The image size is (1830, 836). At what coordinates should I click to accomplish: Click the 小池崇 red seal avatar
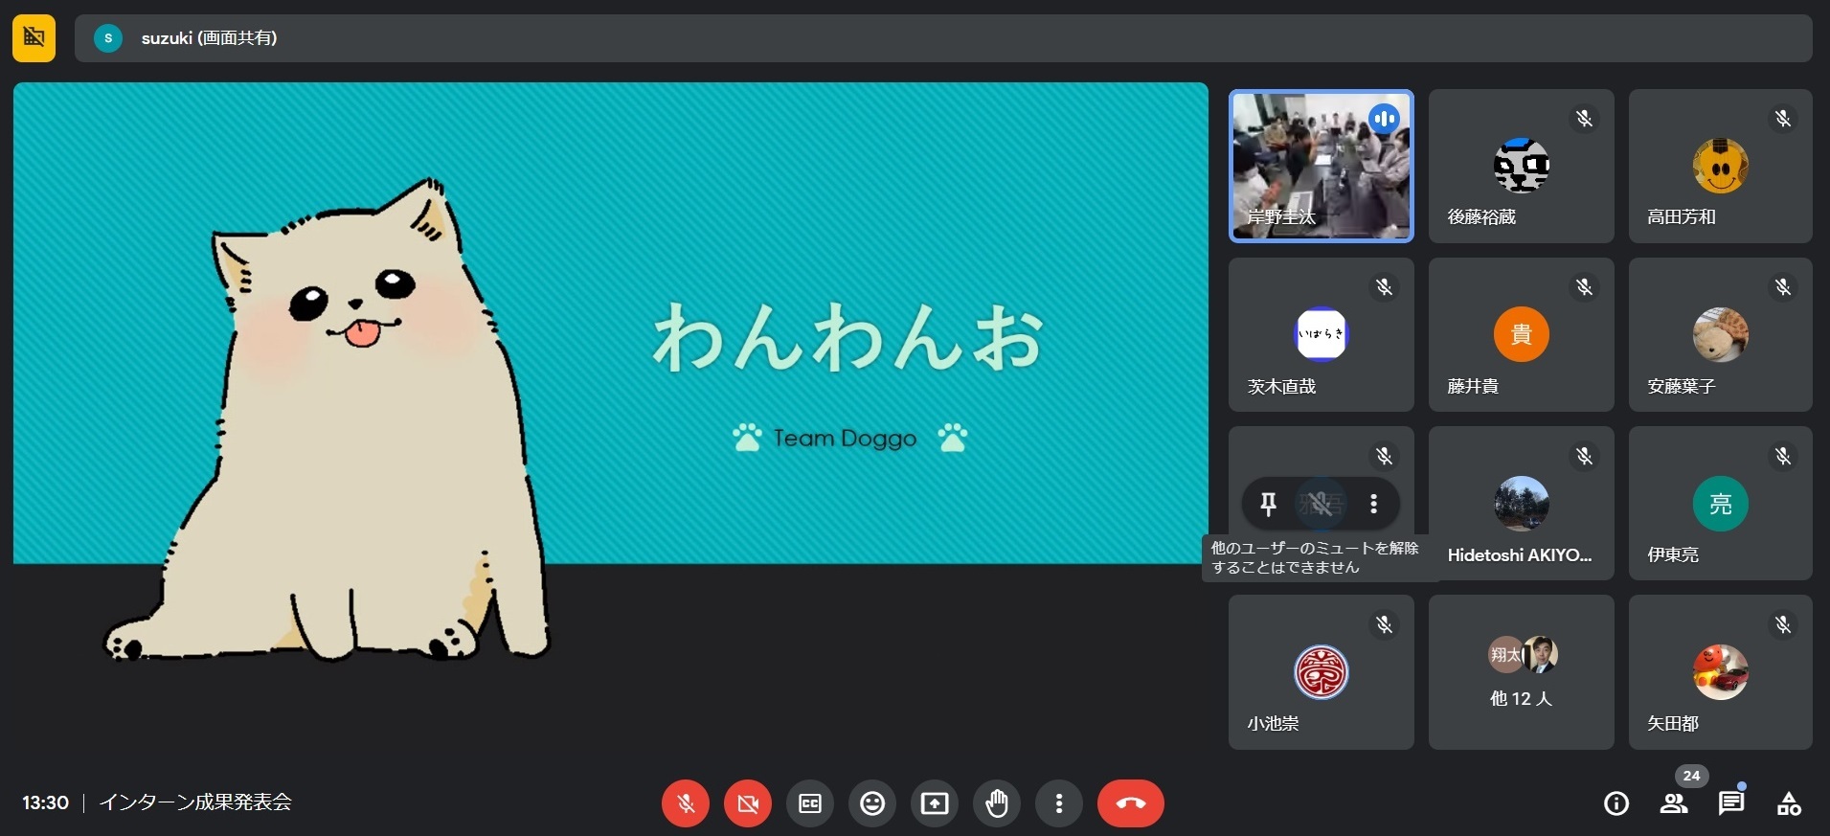tap(1322, 672)
